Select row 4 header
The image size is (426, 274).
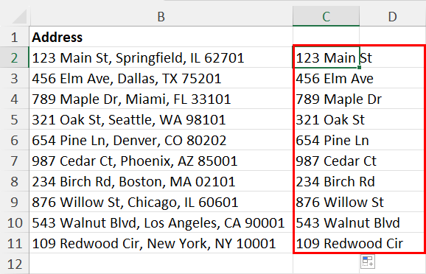(15, 99)
